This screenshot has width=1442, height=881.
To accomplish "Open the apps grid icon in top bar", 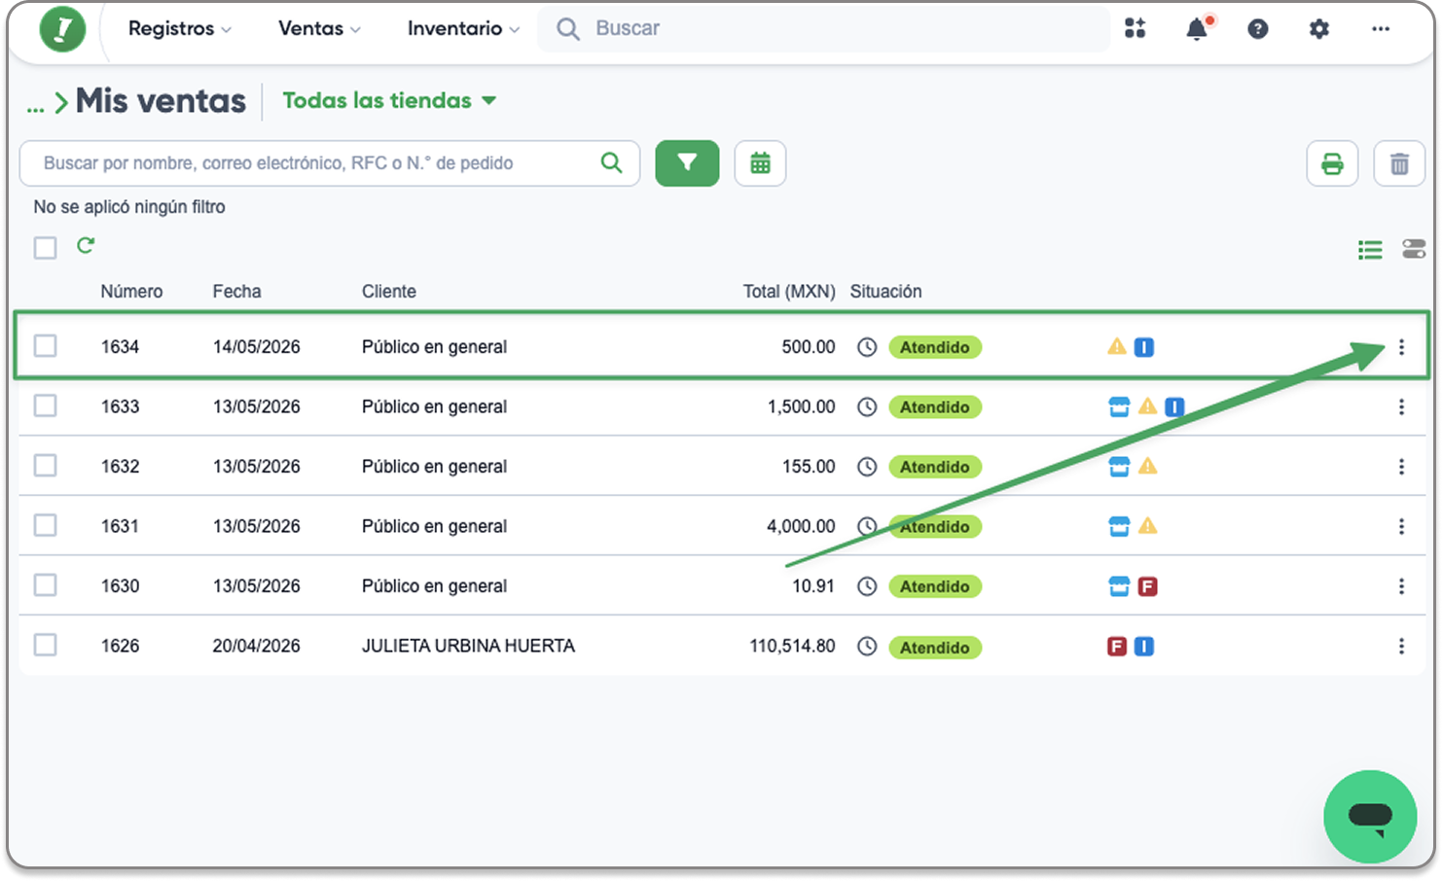I will 1136,28.
